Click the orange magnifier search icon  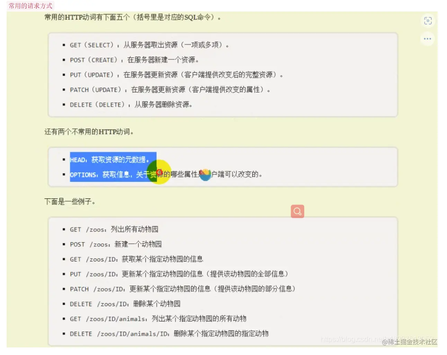[297, 211]
